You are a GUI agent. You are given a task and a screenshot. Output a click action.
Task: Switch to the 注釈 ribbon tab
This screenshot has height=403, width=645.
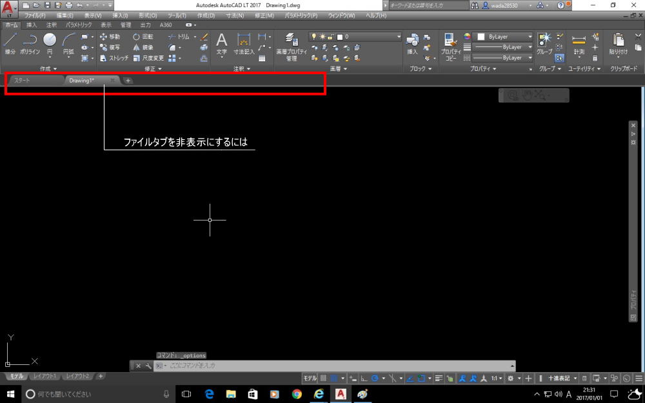[x=52, y=25]
